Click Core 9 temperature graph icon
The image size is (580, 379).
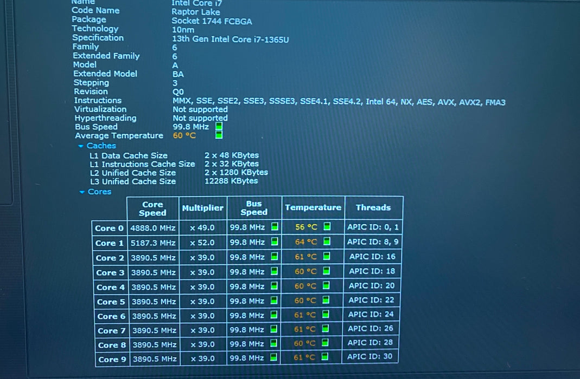tap(325, 356)
